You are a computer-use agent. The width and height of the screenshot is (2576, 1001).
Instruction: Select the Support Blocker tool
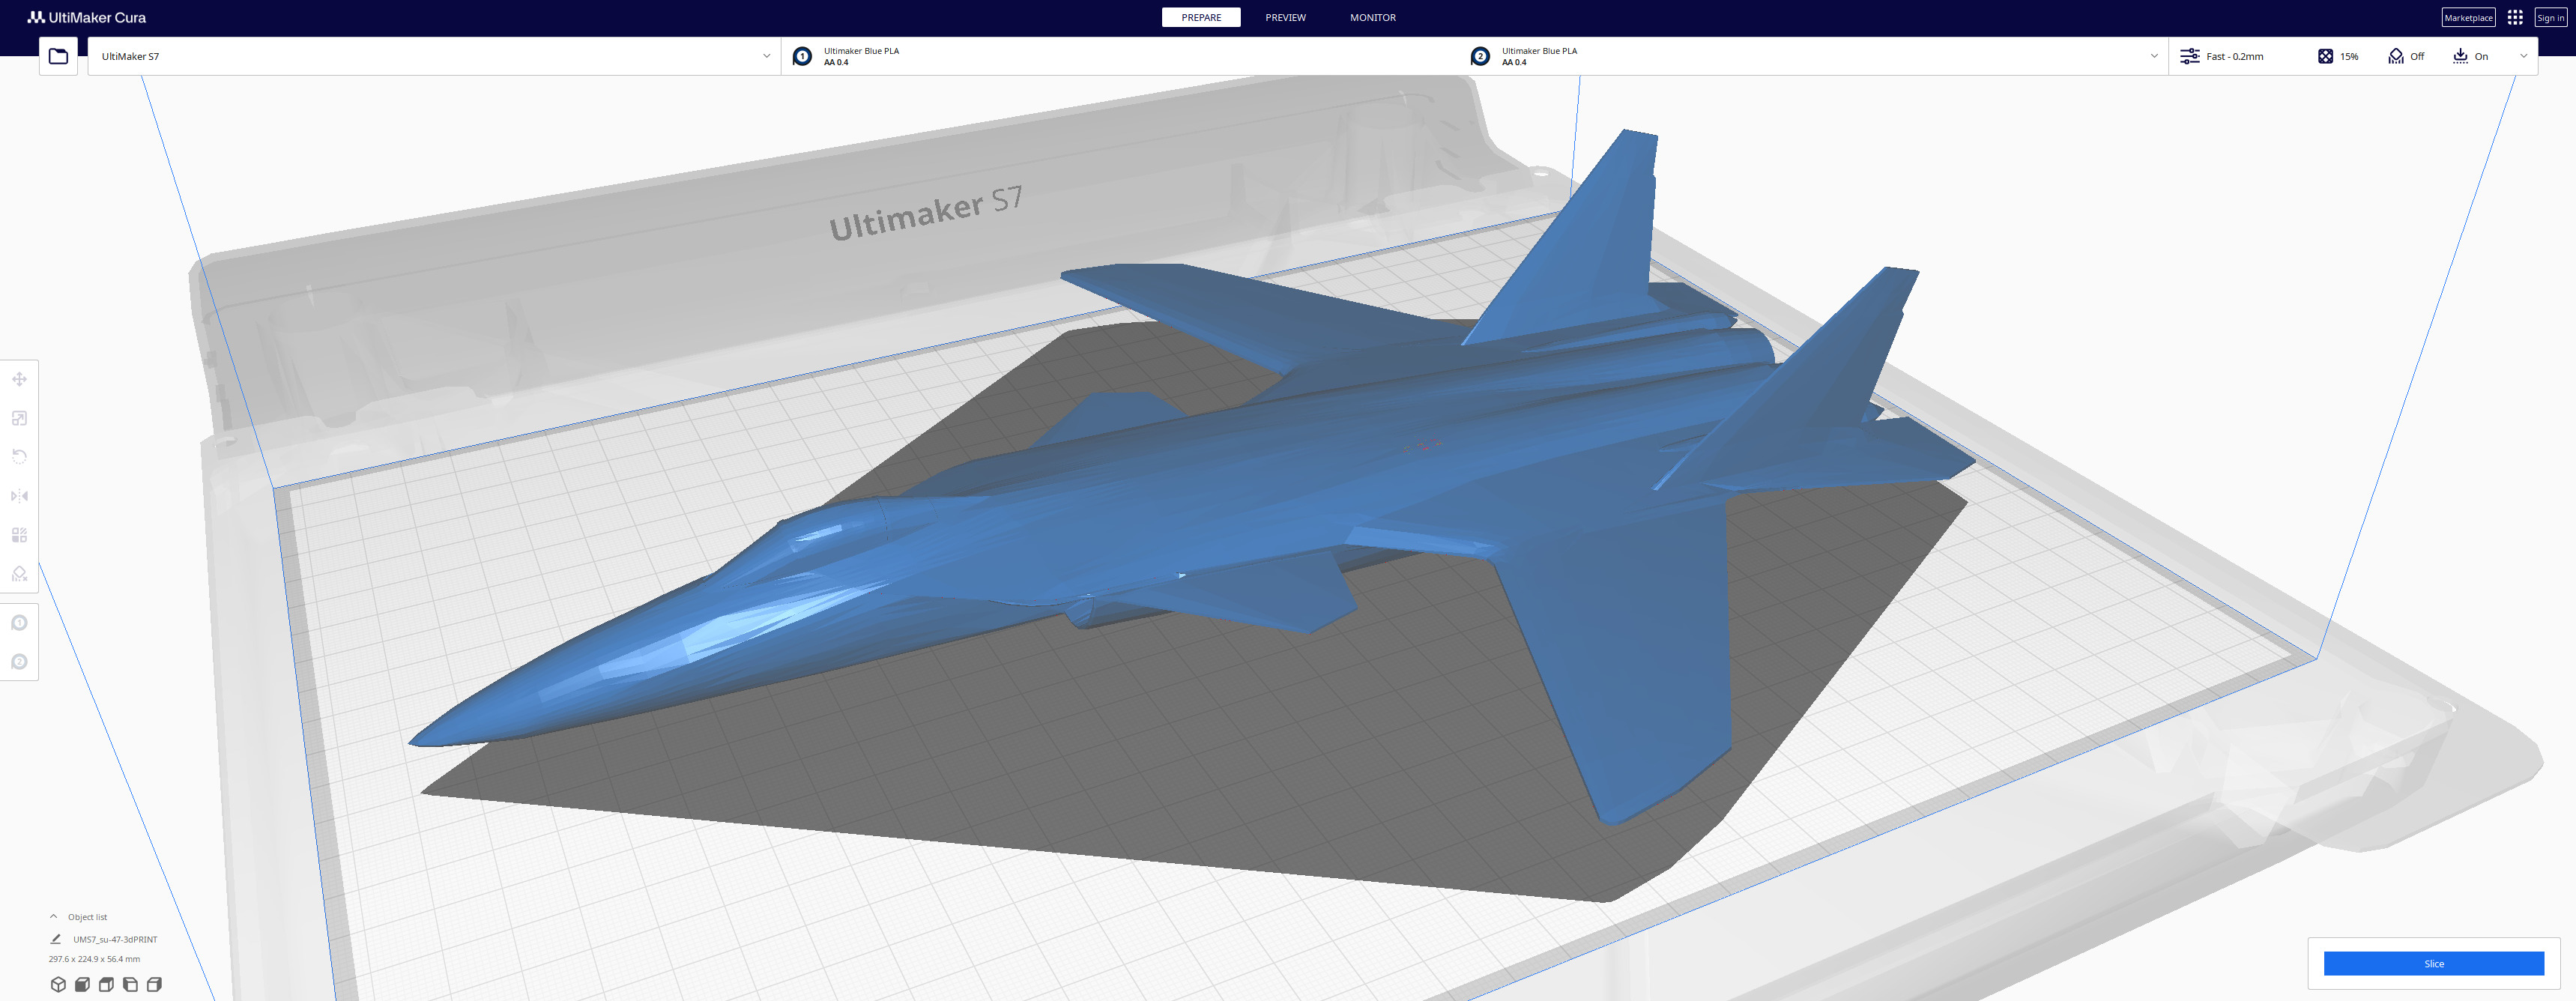click(x=19, y=574)
